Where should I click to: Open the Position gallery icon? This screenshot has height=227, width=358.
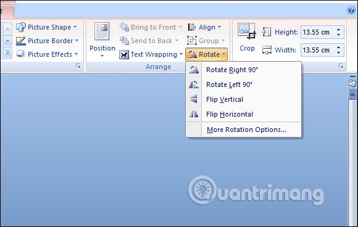(x=102, y=31)
